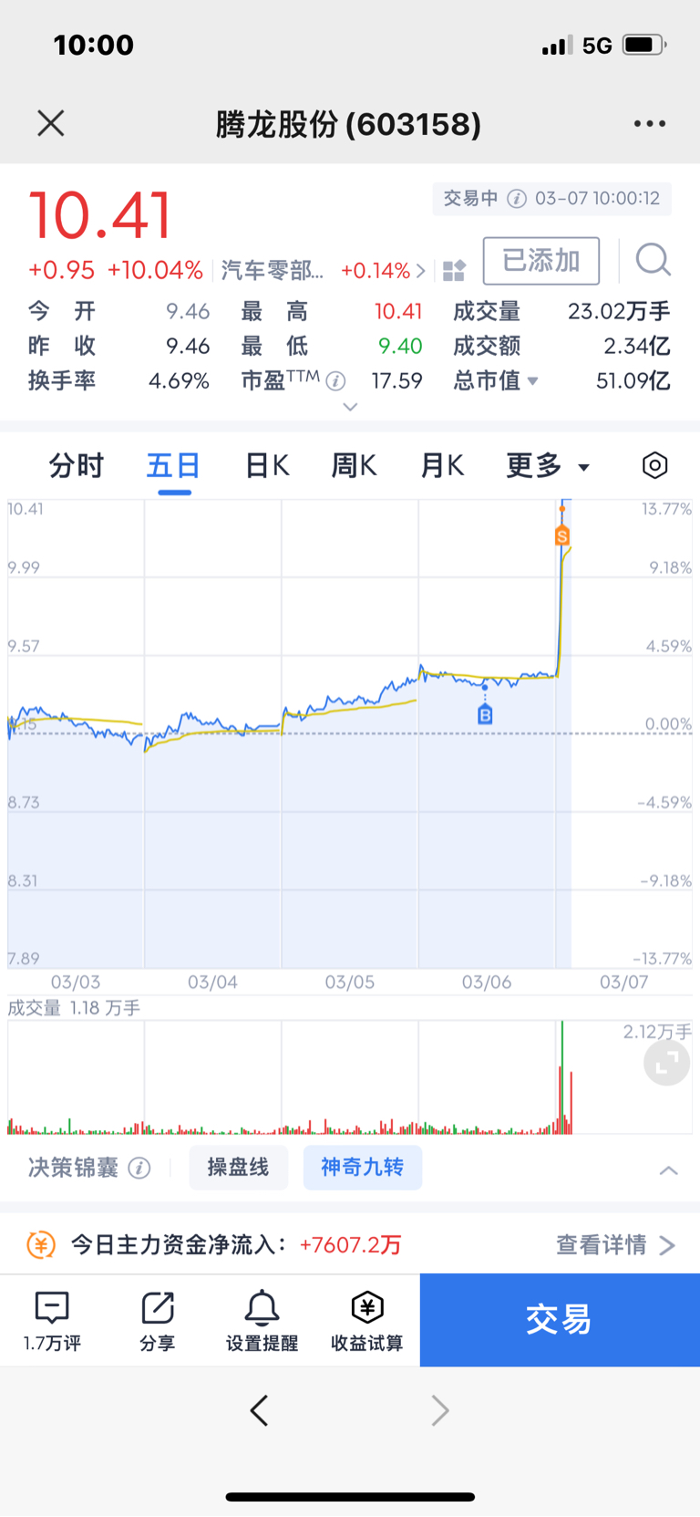Image resolution: width=700 pixels, height=1517 pixels.
Task: Open 收益试算 profit calculator
Action: [x=366, y=1321]
